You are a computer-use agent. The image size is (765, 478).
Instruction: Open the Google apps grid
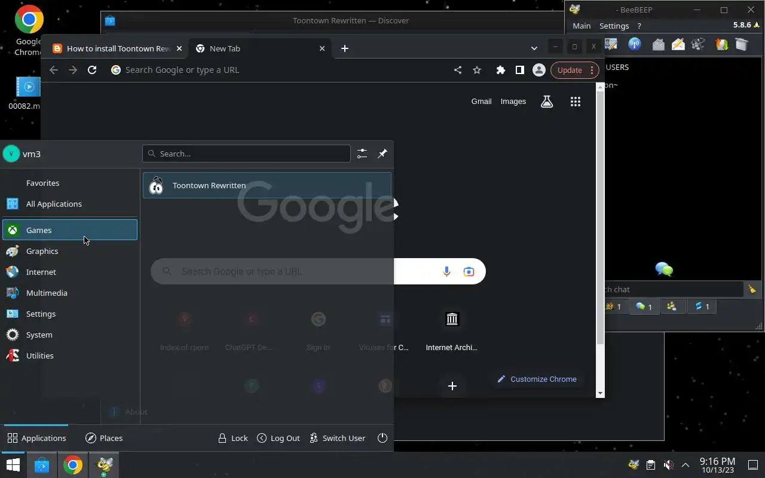point(576,102)
